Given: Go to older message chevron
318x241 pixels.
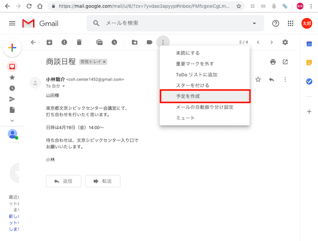Looking at the screenshot, I should point(272,42).
